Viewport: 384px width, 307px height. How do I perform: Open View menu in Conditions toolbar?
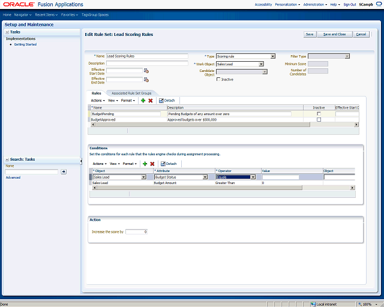point(115,164)
